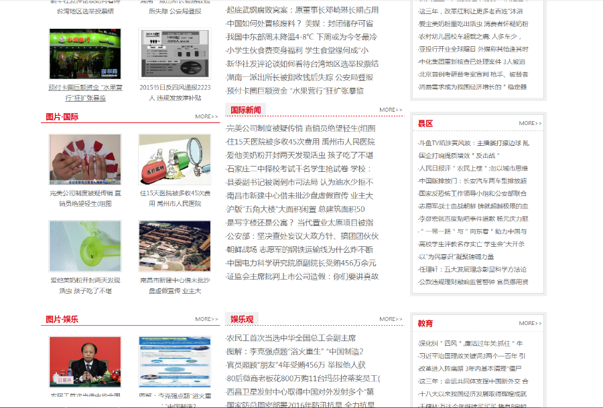Open caption 预付卡圈巨额资金 "水果营行"狂扩张暴监
Image resolution: width=603 pixels, height=408 pixels.
click(x=85, y=93)
